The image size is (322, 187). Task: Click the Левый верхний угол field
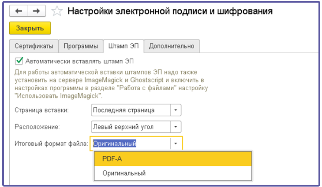(x=130, y=127)
